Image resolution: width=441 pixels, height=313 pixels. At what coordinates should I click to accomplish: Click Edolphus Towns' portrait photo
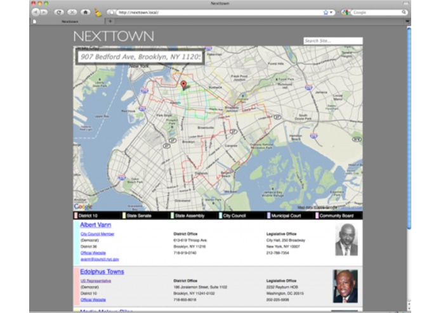tap(345, 286)
